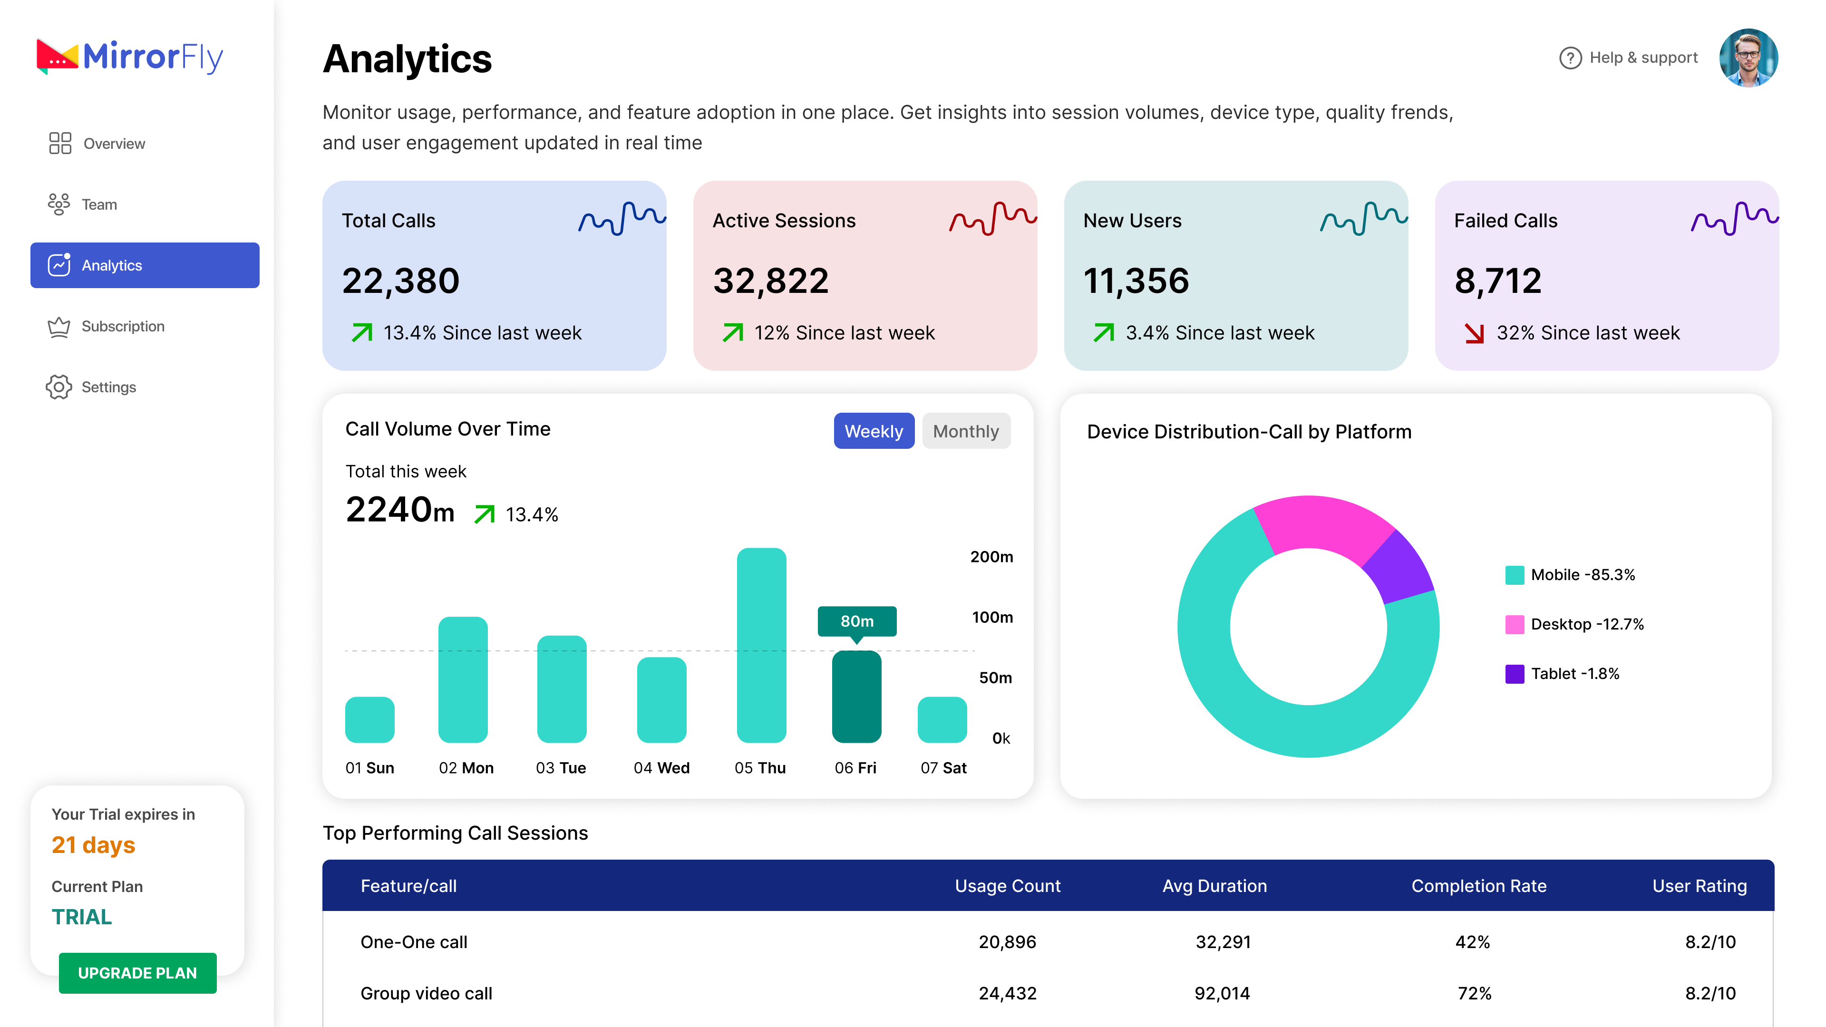Click the Failed Calls red down arrow
This screenshot has height=1027, width=1826.
coord(1475,333)
